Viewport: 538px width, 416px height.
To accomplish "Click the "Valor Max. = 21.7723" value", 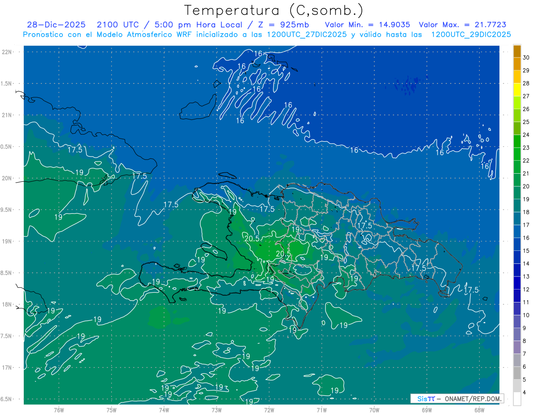I will 463,25.
